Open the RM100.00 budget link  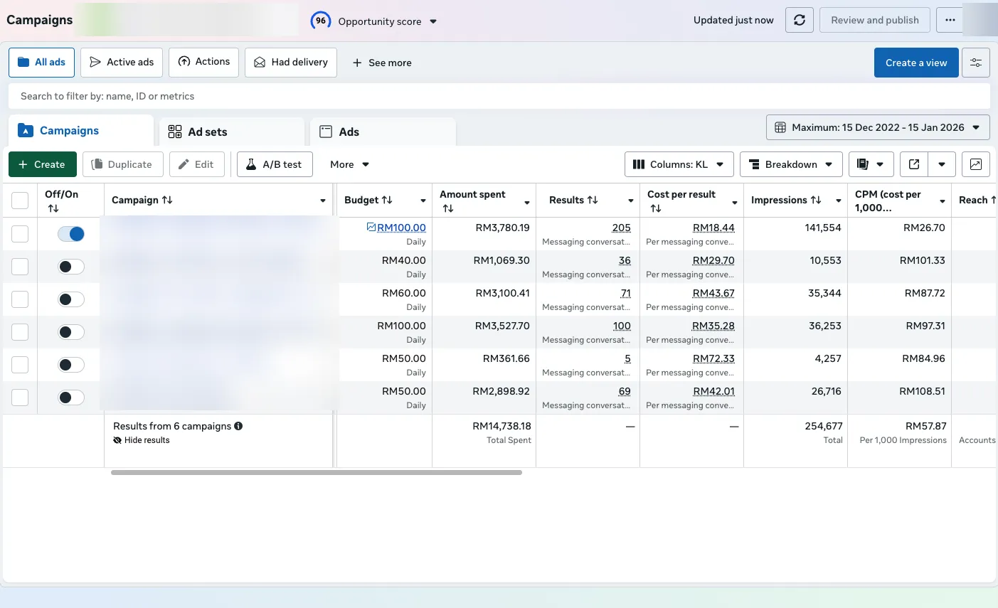[x=401, y=228]
